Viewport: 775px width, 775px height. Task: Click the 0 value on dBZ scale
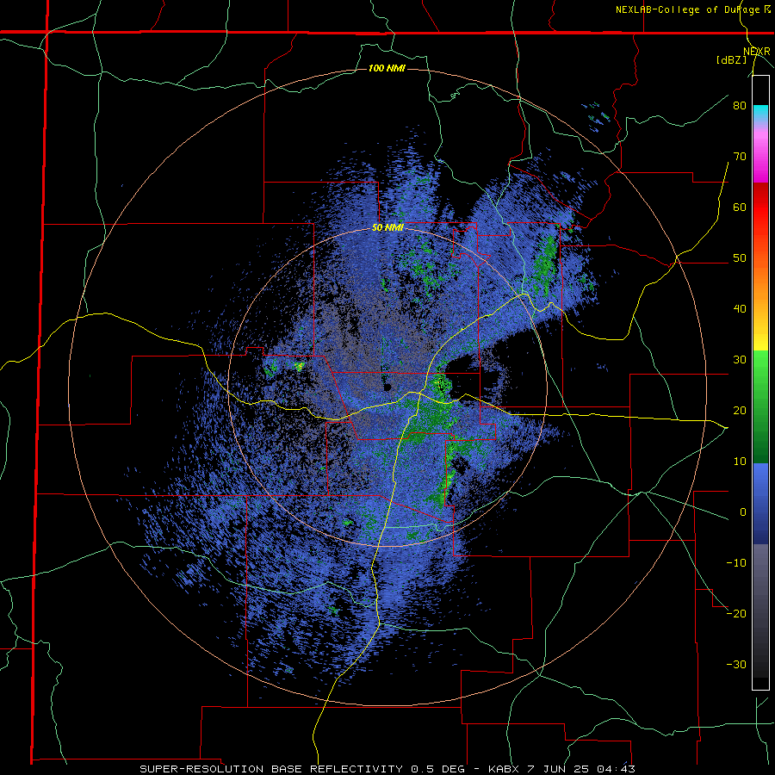pos(743,512)
